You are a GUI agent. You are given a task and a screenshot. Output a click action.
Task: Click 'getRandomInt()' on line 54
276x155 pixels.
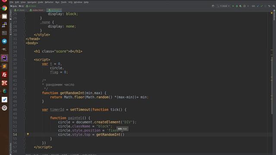110,135
